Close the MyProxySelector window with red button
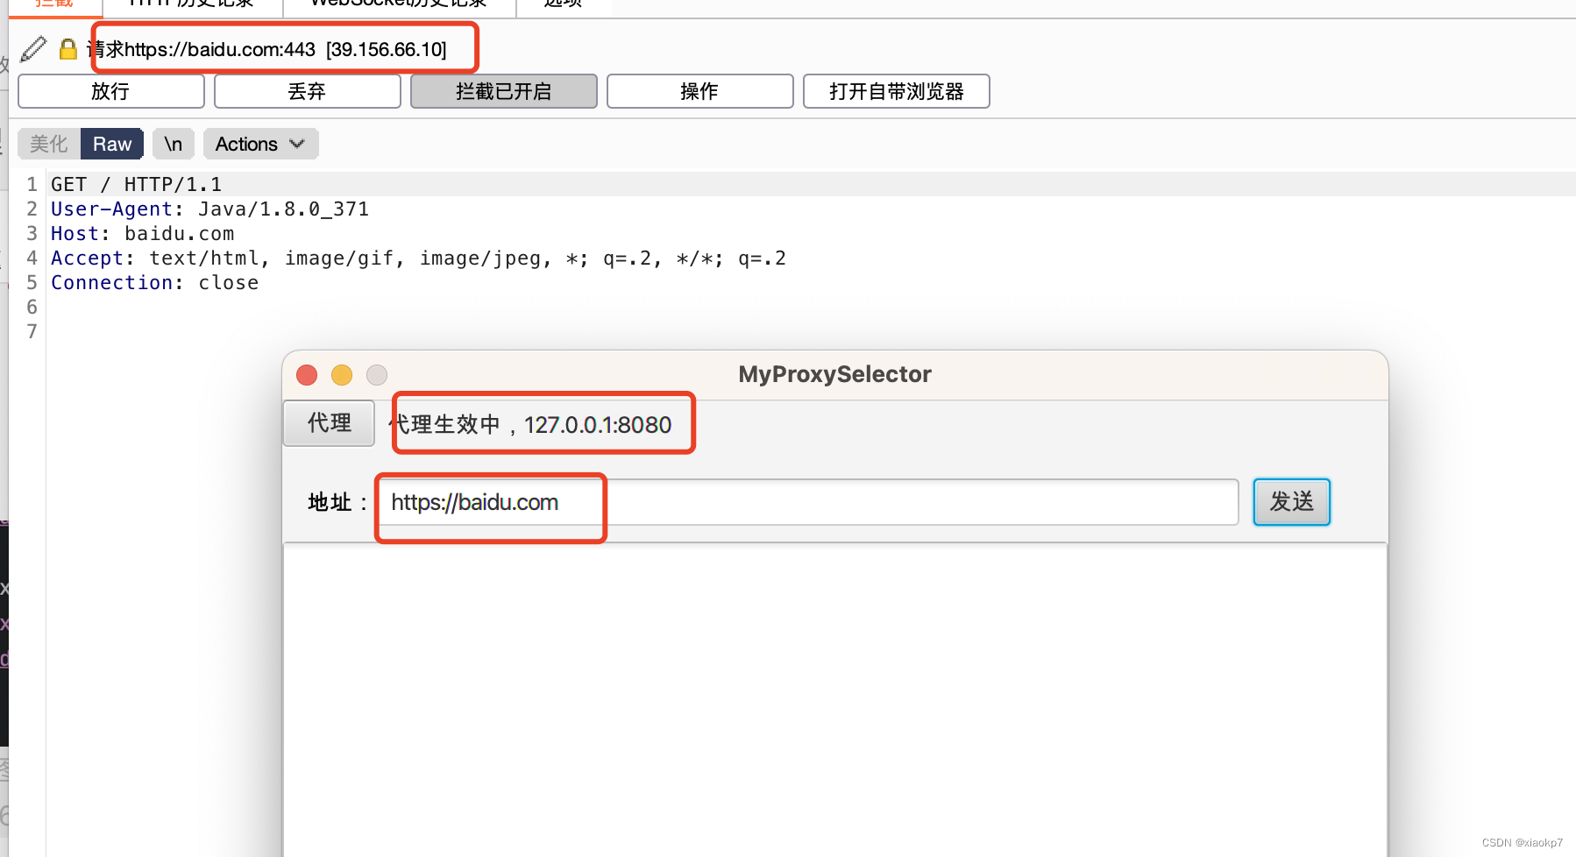Viewport: 1576px width, 857px height. pos(307,375)
